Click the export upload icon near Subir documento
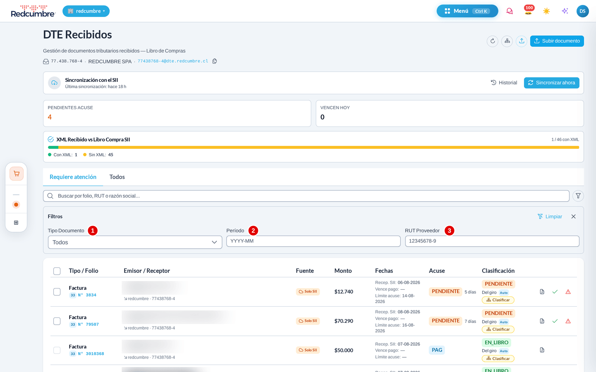 pos(521,41)
